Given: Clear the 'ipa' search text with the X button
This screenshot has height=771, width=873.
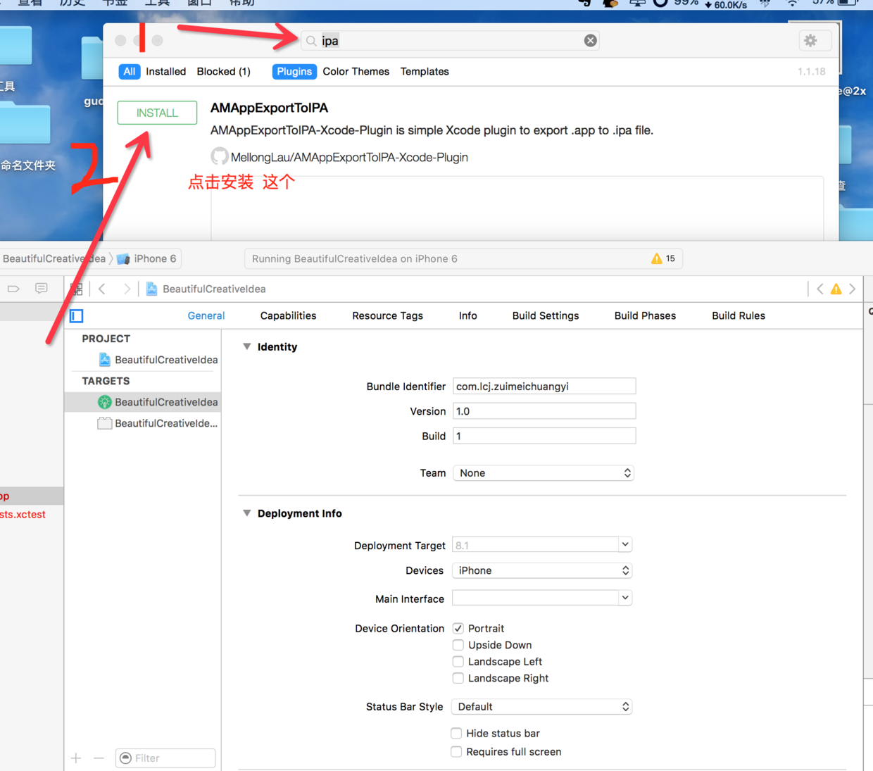Looking at the screenshot, I should point(591,41).
